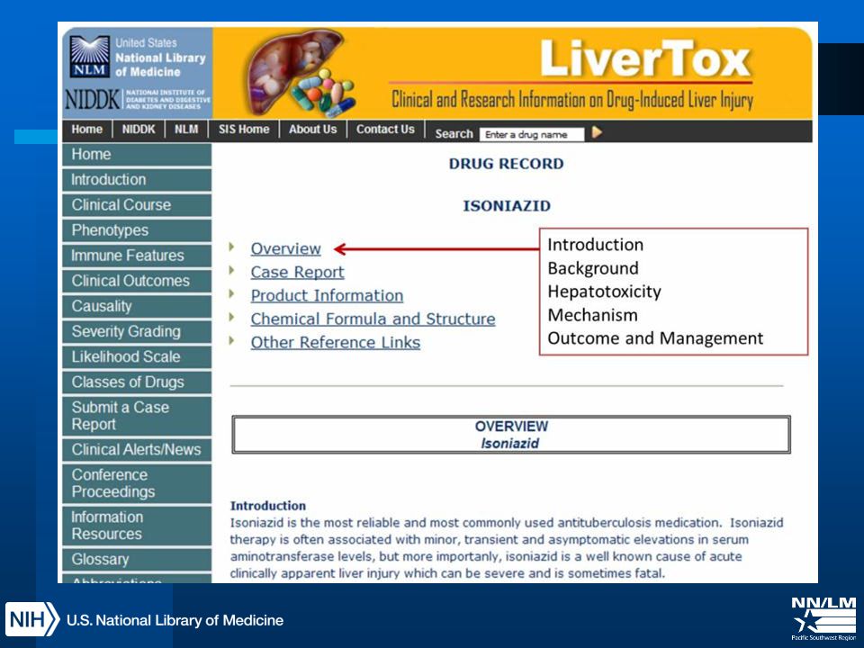Click the DRUG RECORD heading
Viewport: 864px width, 648px height.
click(x=506, y=164)
